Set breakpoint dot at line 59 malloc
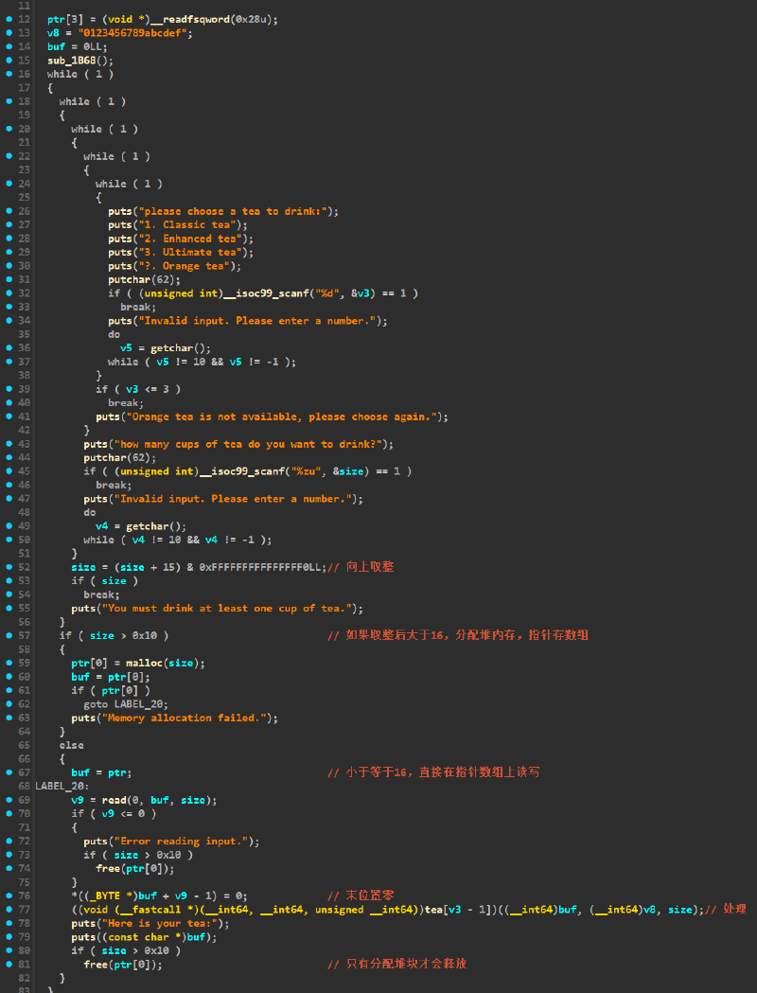 click(9, 663)
